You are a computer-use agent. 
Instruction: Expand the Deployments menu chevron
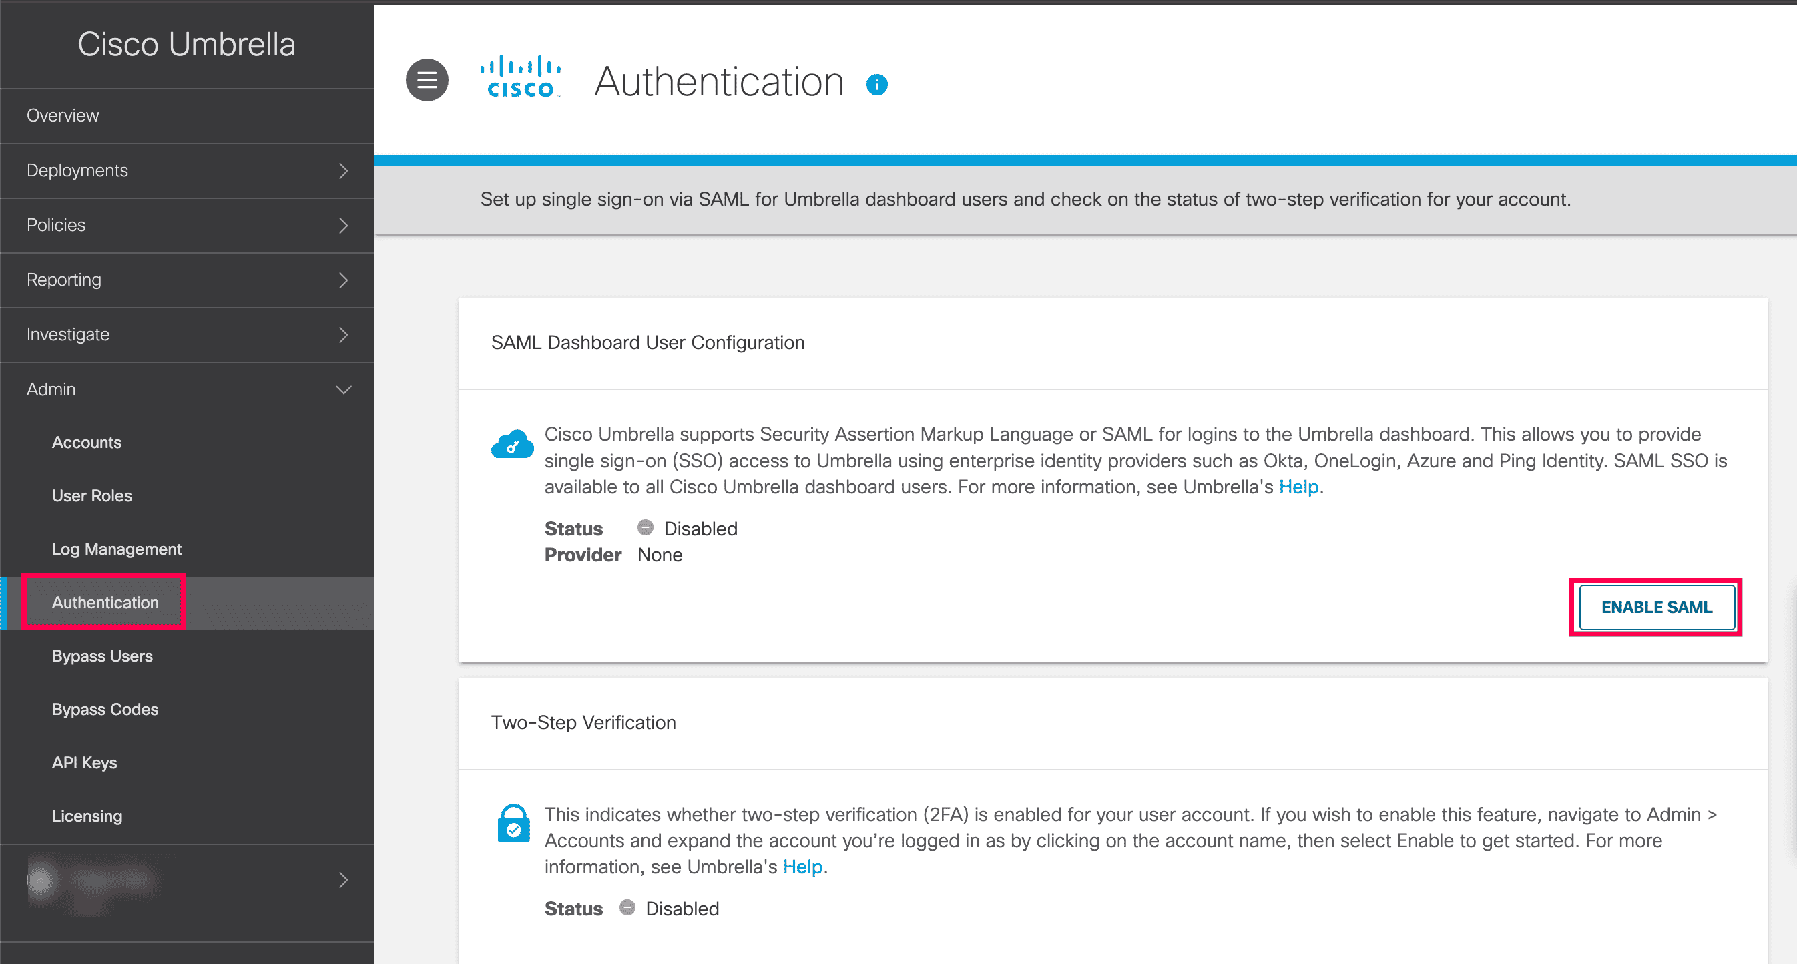[x=343, y=171]
